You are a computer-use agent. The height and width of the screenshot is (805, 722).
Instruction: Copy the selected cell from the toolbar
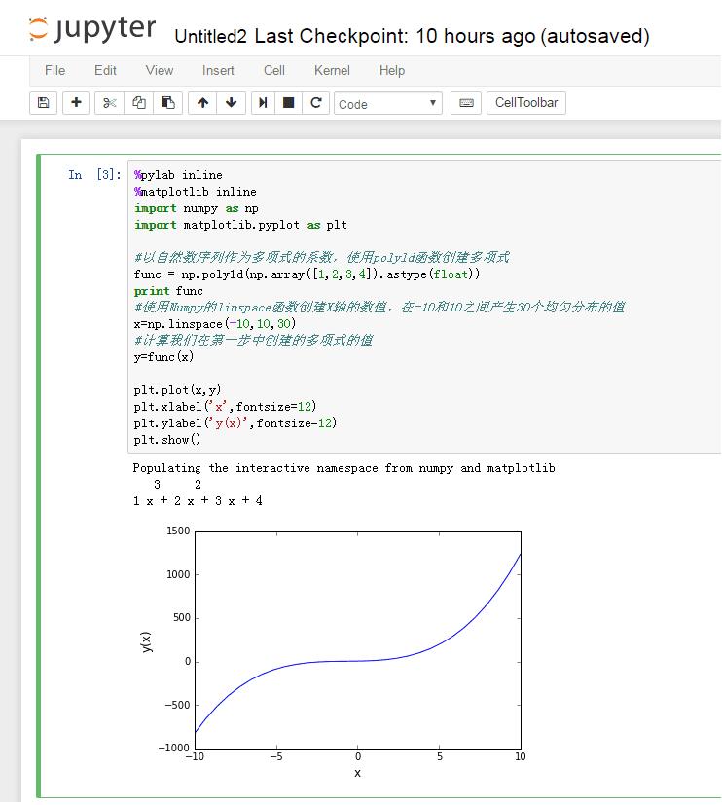pos(138,103)
